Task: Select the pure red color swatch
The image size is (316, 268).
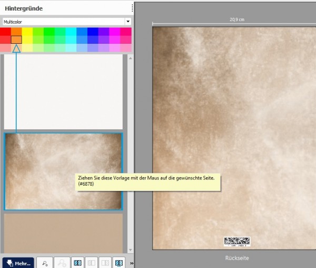Action: click(x=5, y=32)
